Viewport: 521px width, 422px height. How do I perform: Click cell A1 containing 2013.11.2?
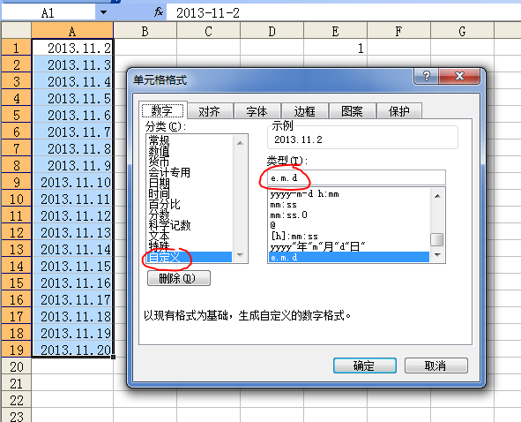[x=72, y=48]
